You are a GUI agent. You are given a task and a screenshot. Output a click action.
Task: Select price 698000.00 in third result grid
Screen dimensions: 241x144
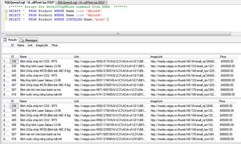pos(226,134)
